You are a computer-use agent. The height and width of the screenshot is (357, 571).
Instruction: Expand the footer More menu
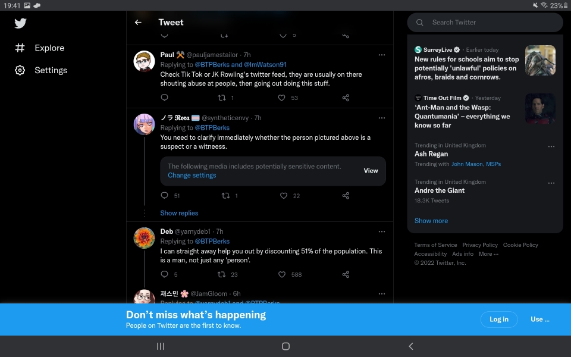(489, 254)
